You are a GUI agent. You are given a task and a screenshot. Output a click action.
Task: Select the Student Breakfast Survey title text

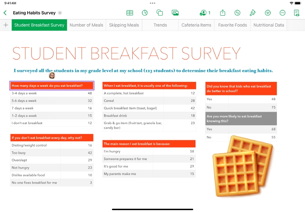pyautogui.click(x=126, y=53)
